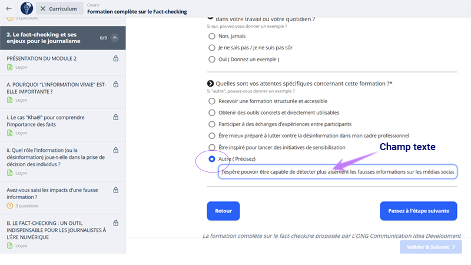This screenshot has height=265, width=471.
Task: Choose 'Obtenir des outils concrets' radio option
Action: [x=212, y=112]
